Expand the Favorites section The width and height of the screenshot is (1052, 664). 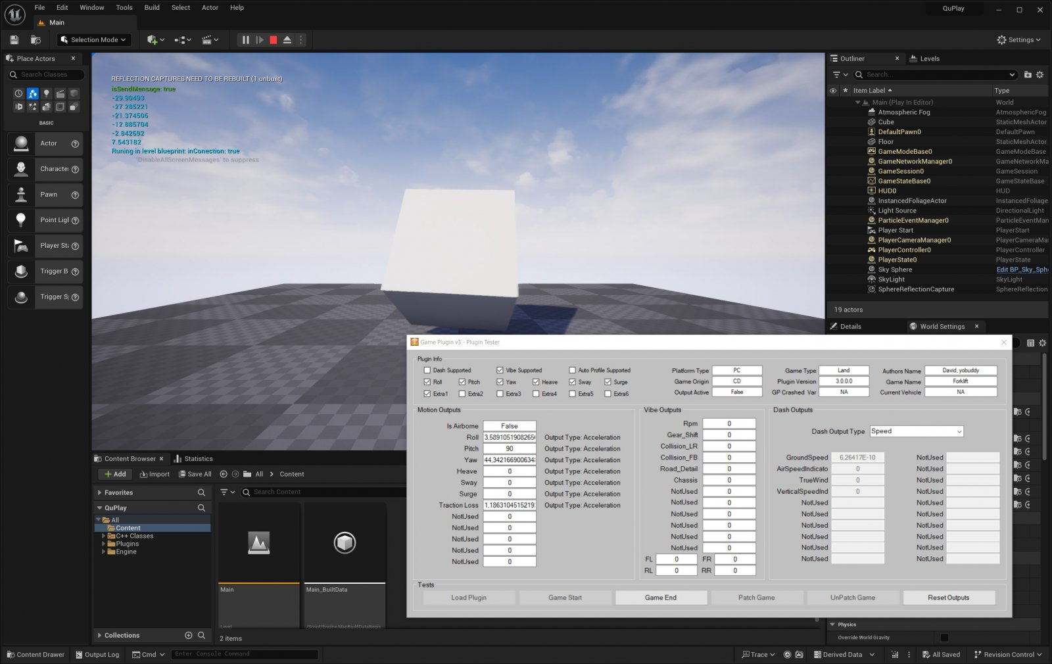pos(99,493)
